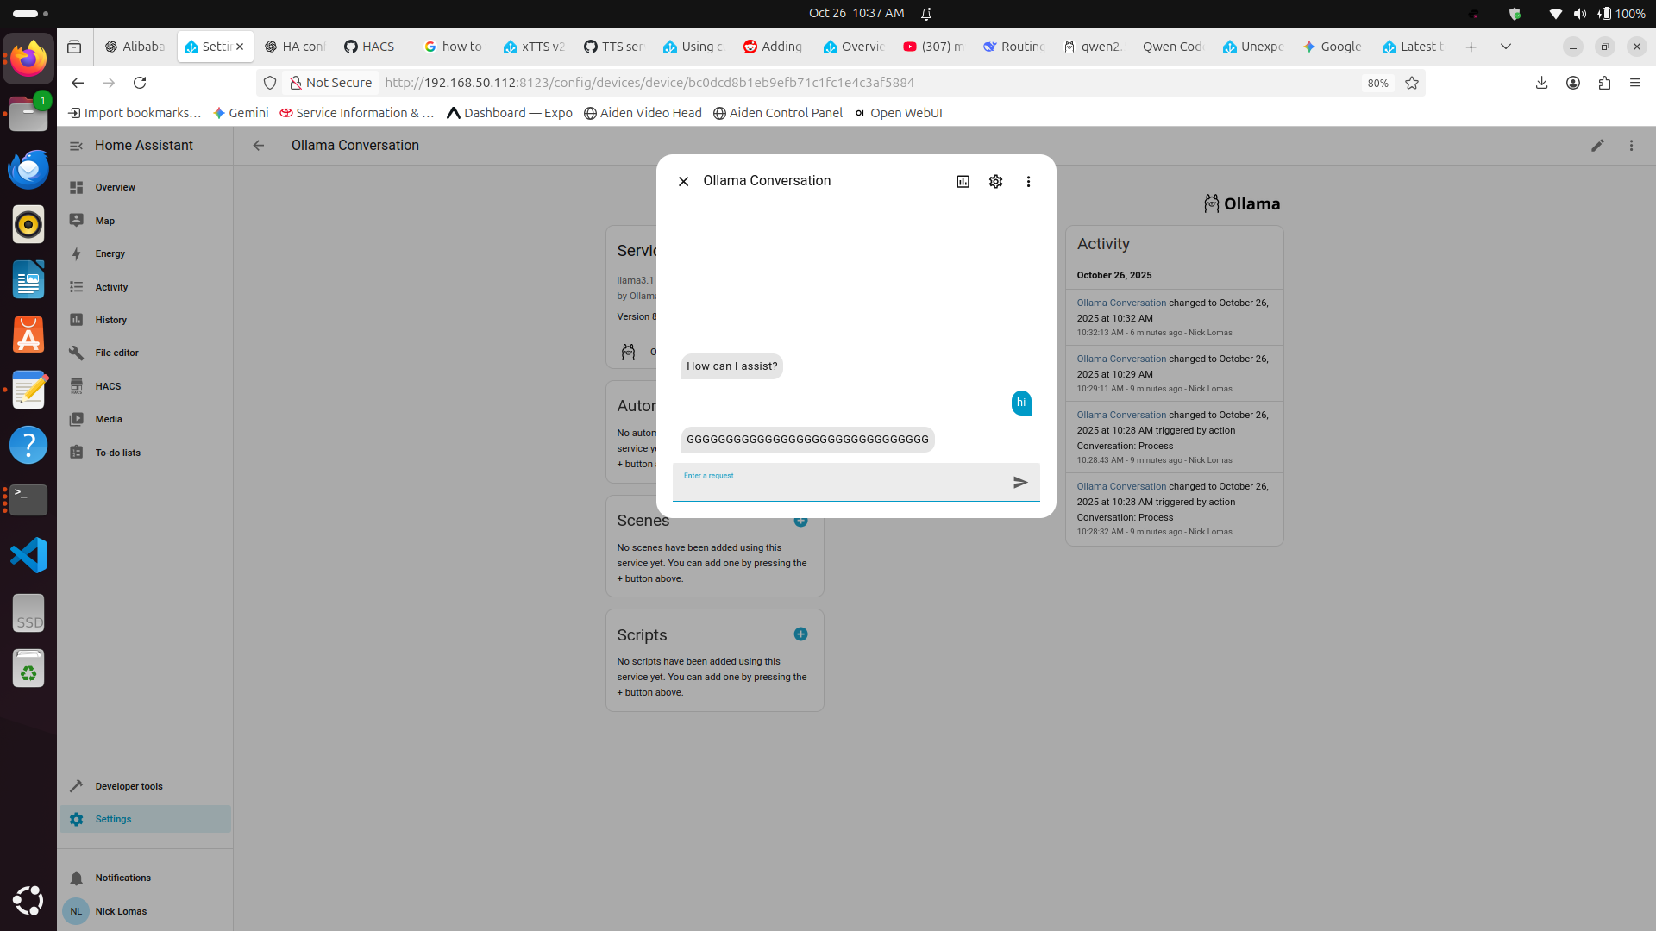Open page three-dot menu at top right
This screenshot has width=1656, height=931.
[1631, 146]
